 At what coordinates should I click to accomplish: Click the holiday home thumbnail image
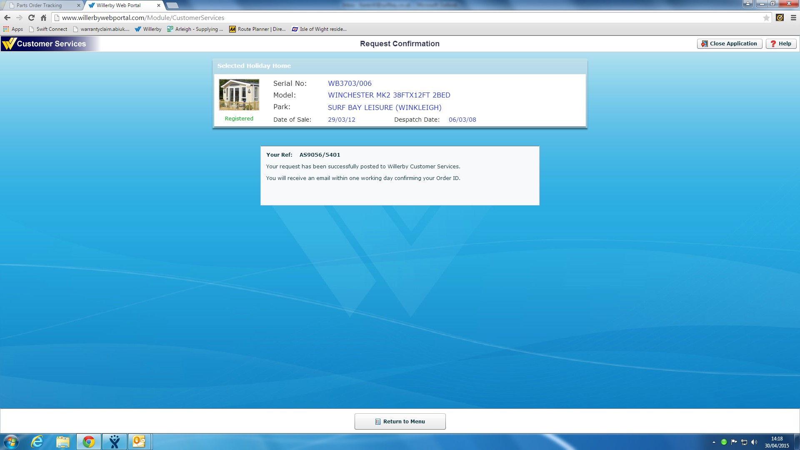point(239,95)
